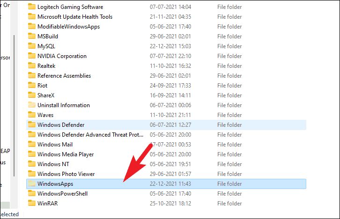The width and height of the screenshot is (340, 219).
Task: Click the Windows Media Player folder icon
Action: (x=32, y=154)
